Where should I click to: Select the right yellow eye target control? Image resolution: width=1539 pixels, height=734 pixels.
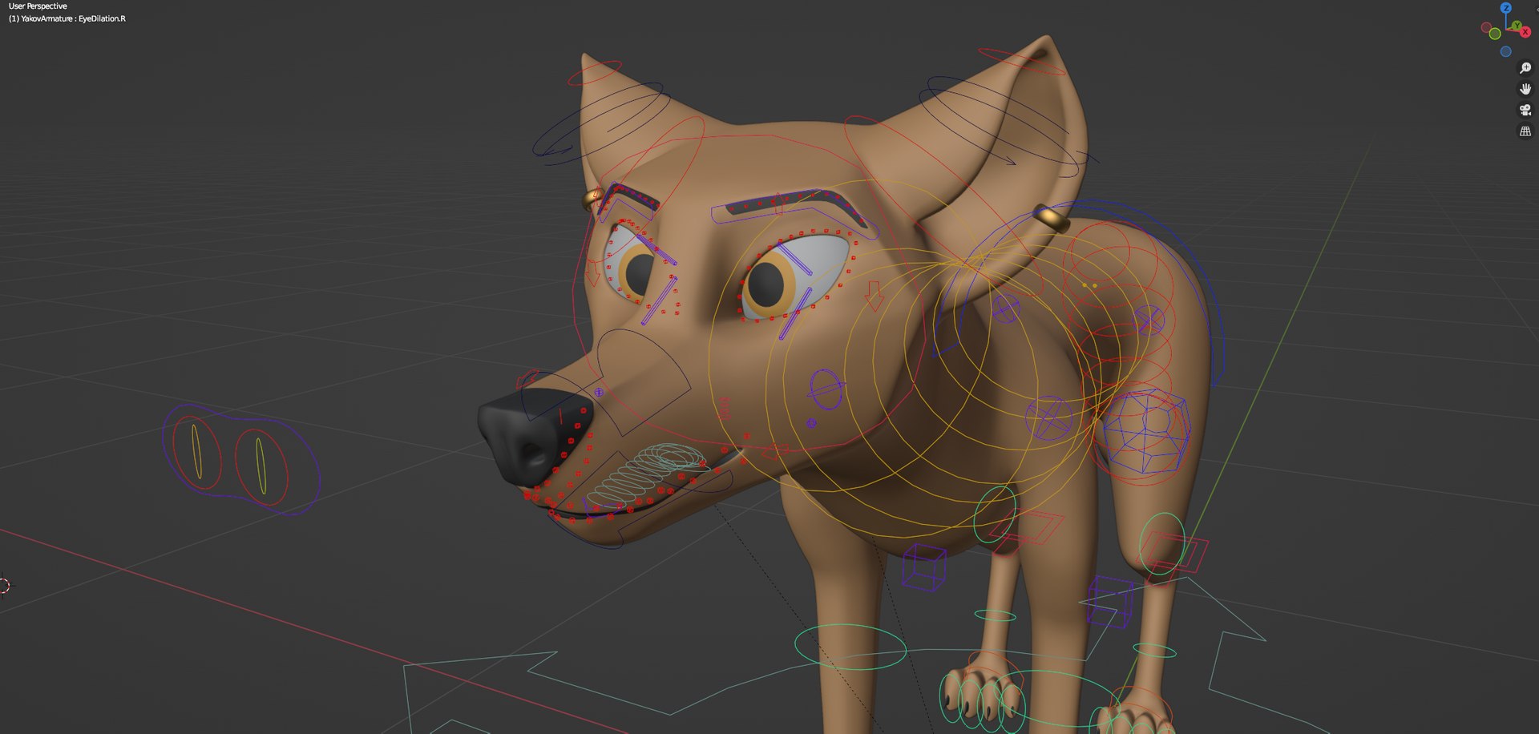pyautogui.click(x=261, y=466)
